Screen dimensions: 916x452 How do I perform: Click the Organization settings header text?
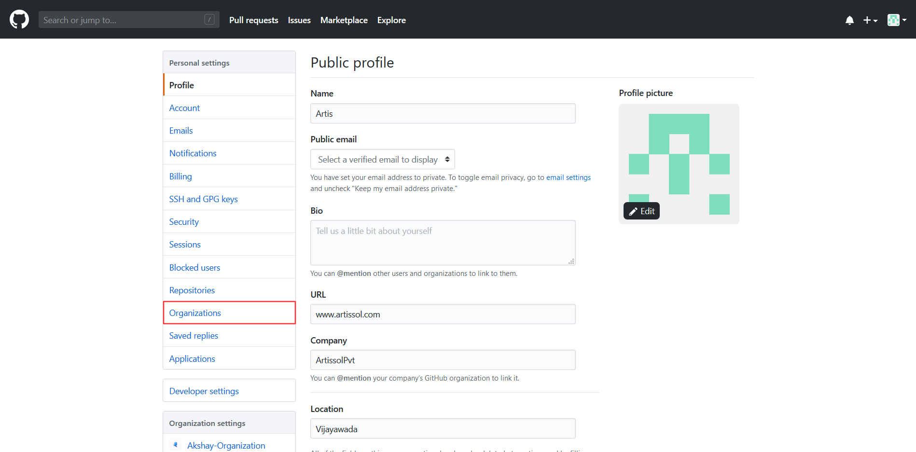(x=207, y=423)
